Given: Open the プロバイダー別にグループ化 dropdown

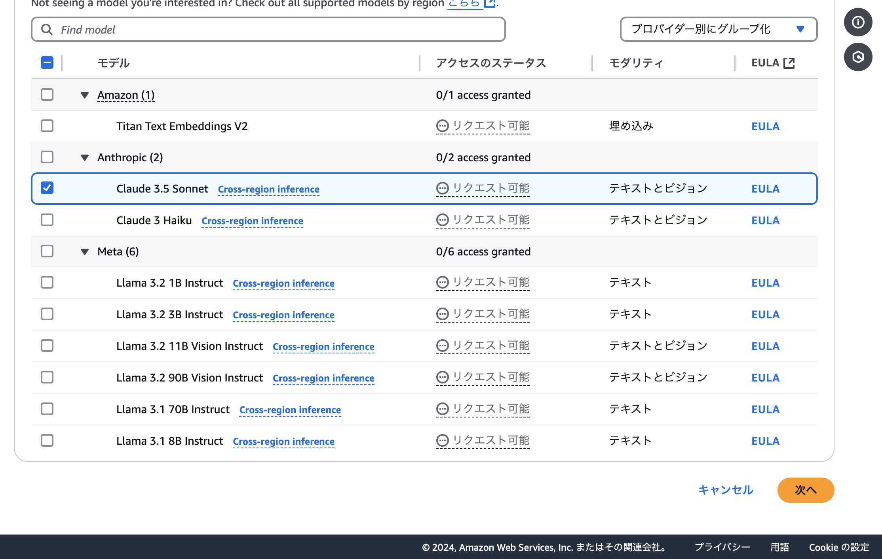Looking at the screenshot, I should 718,29.
